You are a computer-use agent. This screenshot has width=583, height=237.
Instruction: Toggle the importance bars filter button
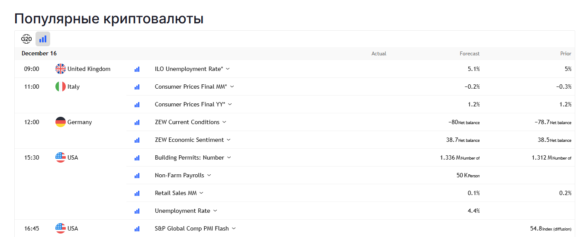pos(43,39)
